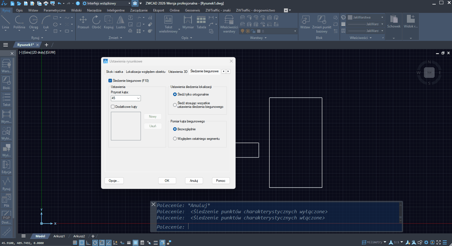Open the Narzędzia ribbon tab
Screen dimensions: 452x246
(94, 10)
